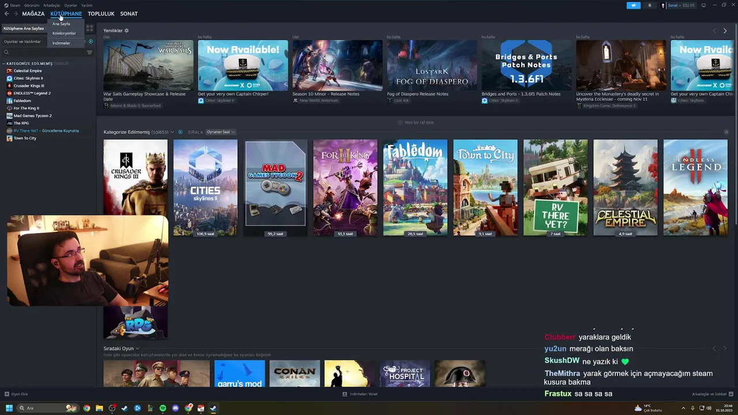Open Bridges and Ports Patch Notes news
This screenshot has height=415, width=738.
point(526,65)
